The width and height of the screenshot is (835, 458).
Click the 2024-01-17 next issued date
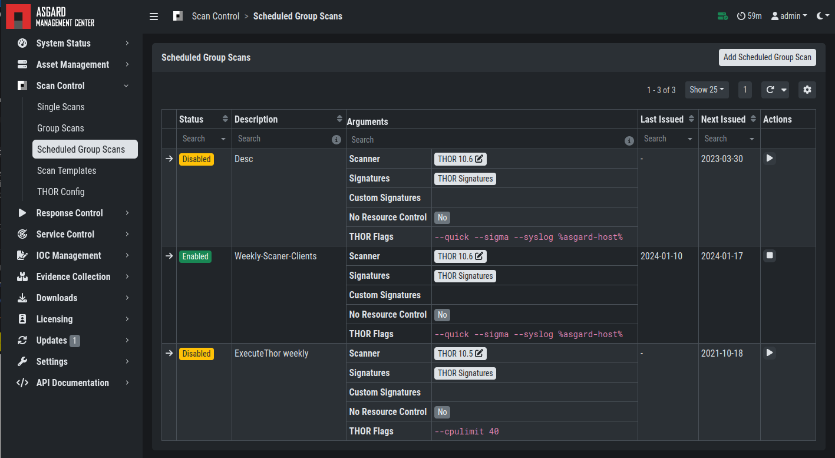722,256
